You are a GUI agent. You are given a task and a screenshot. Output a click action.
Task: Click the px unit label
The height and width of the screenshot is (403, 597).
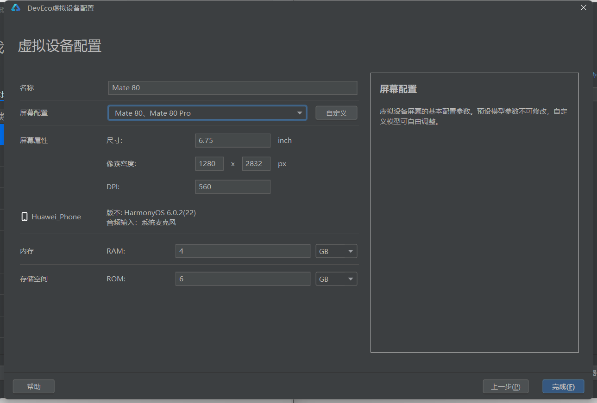pos(282,164)
